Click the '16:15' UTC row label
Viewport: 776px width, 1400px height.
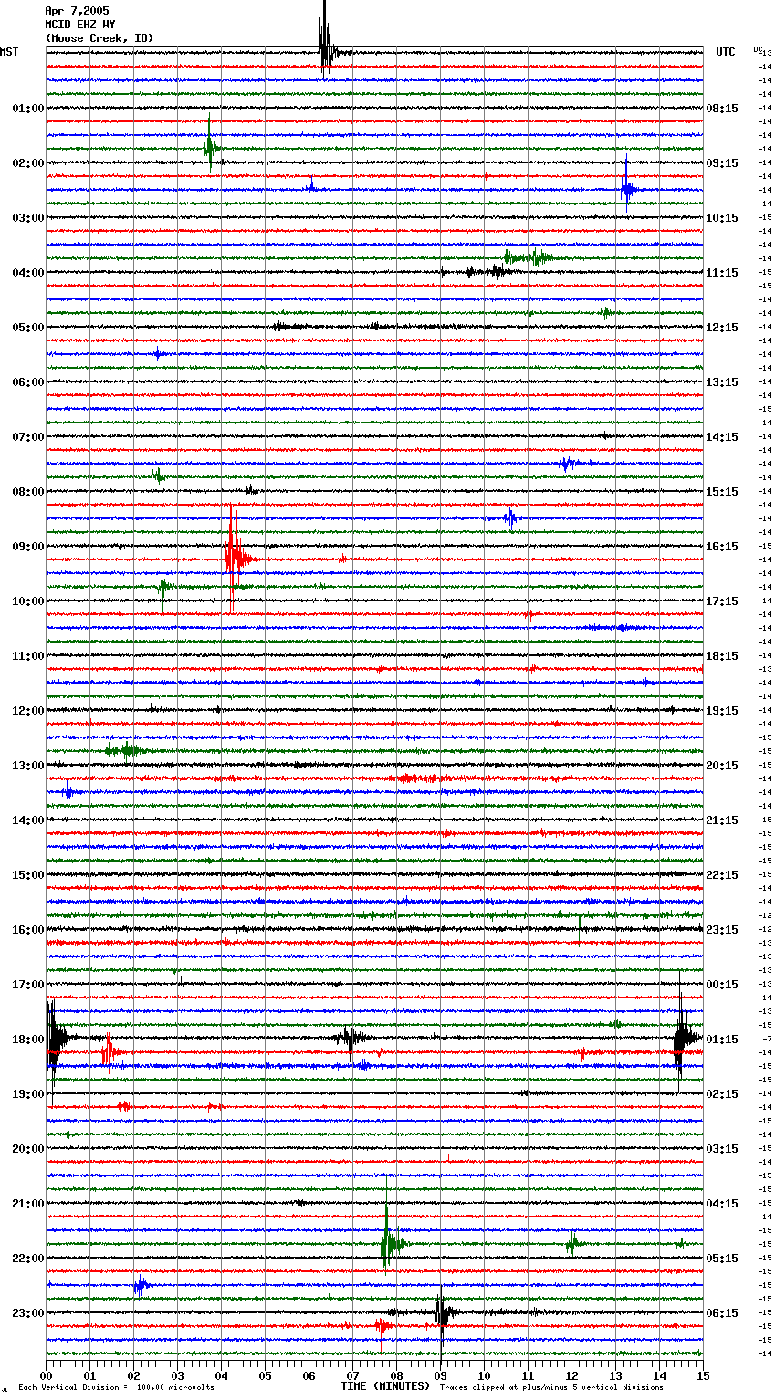point(722,547)
